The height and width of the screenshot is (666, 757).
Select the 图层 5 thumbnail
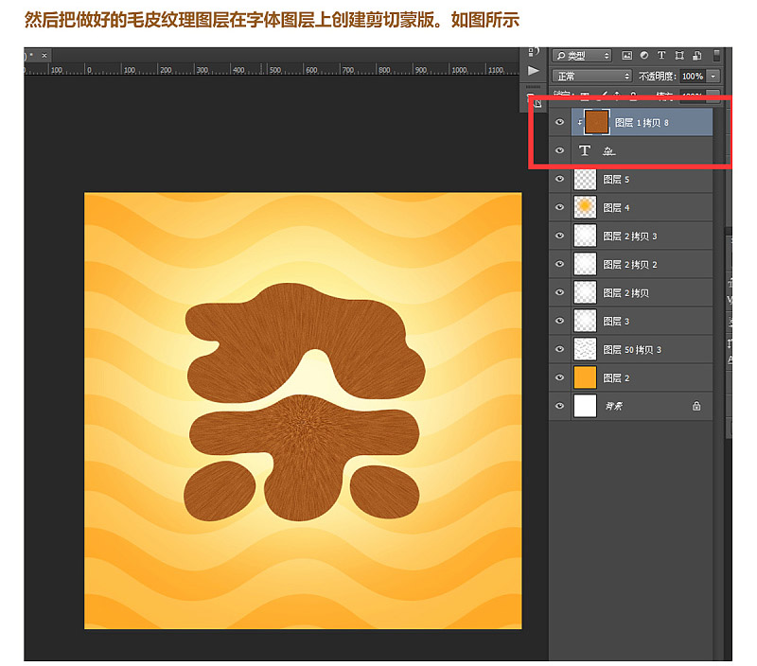585,179
